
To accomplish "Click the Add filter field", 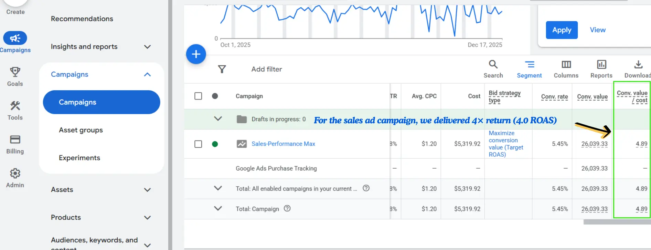I will [x=267, y=69].
